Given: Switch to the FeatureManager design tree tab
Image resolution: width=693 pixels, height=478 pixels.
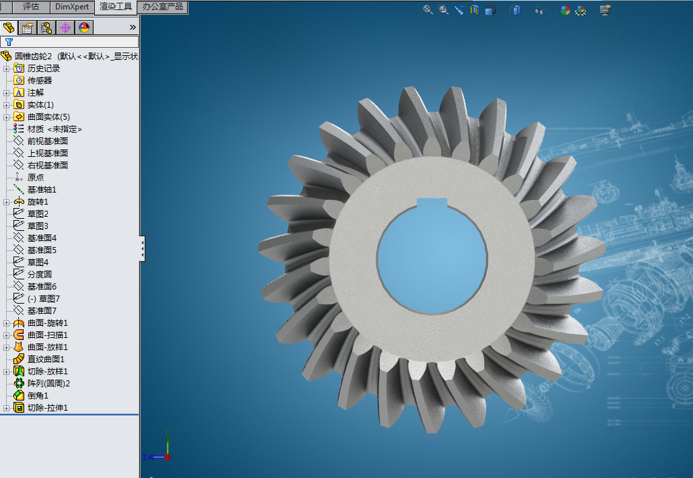Looking at the screenshot, I should click(9, 28).
